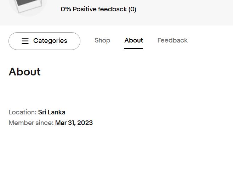Click the "0%" feedback percentage
This screenshot has height=170, width=233.
point(66,9)
